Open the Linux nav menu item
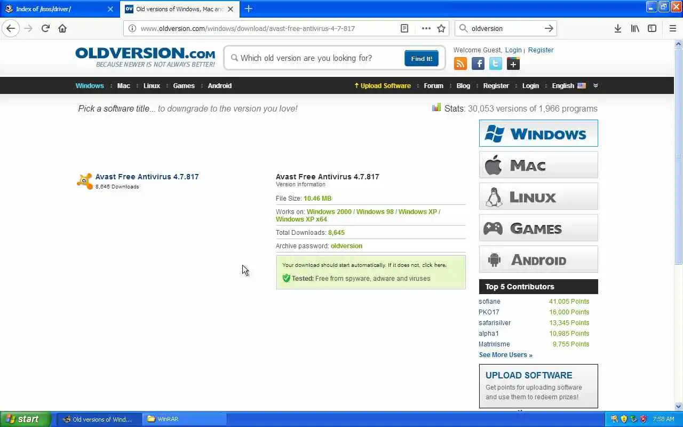The image size is (683, 427). click(152, 85)
